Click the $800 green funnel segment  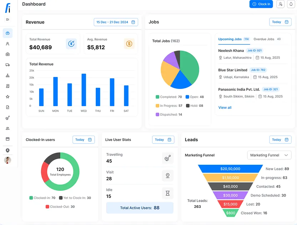coord(231,213)
